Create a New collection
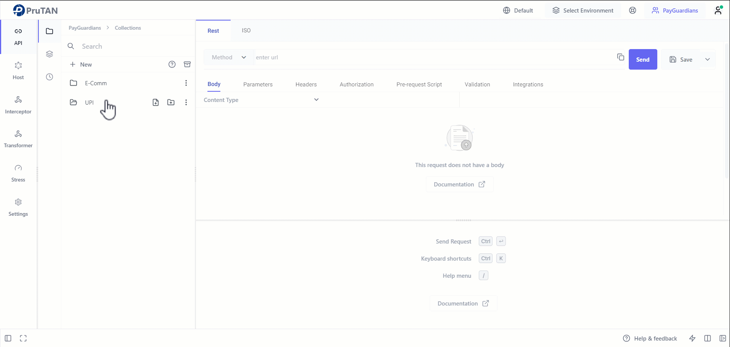Screen dimensions: 730x347 pos(81,64)
